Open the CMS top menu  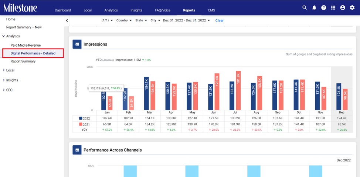point(211,10)
